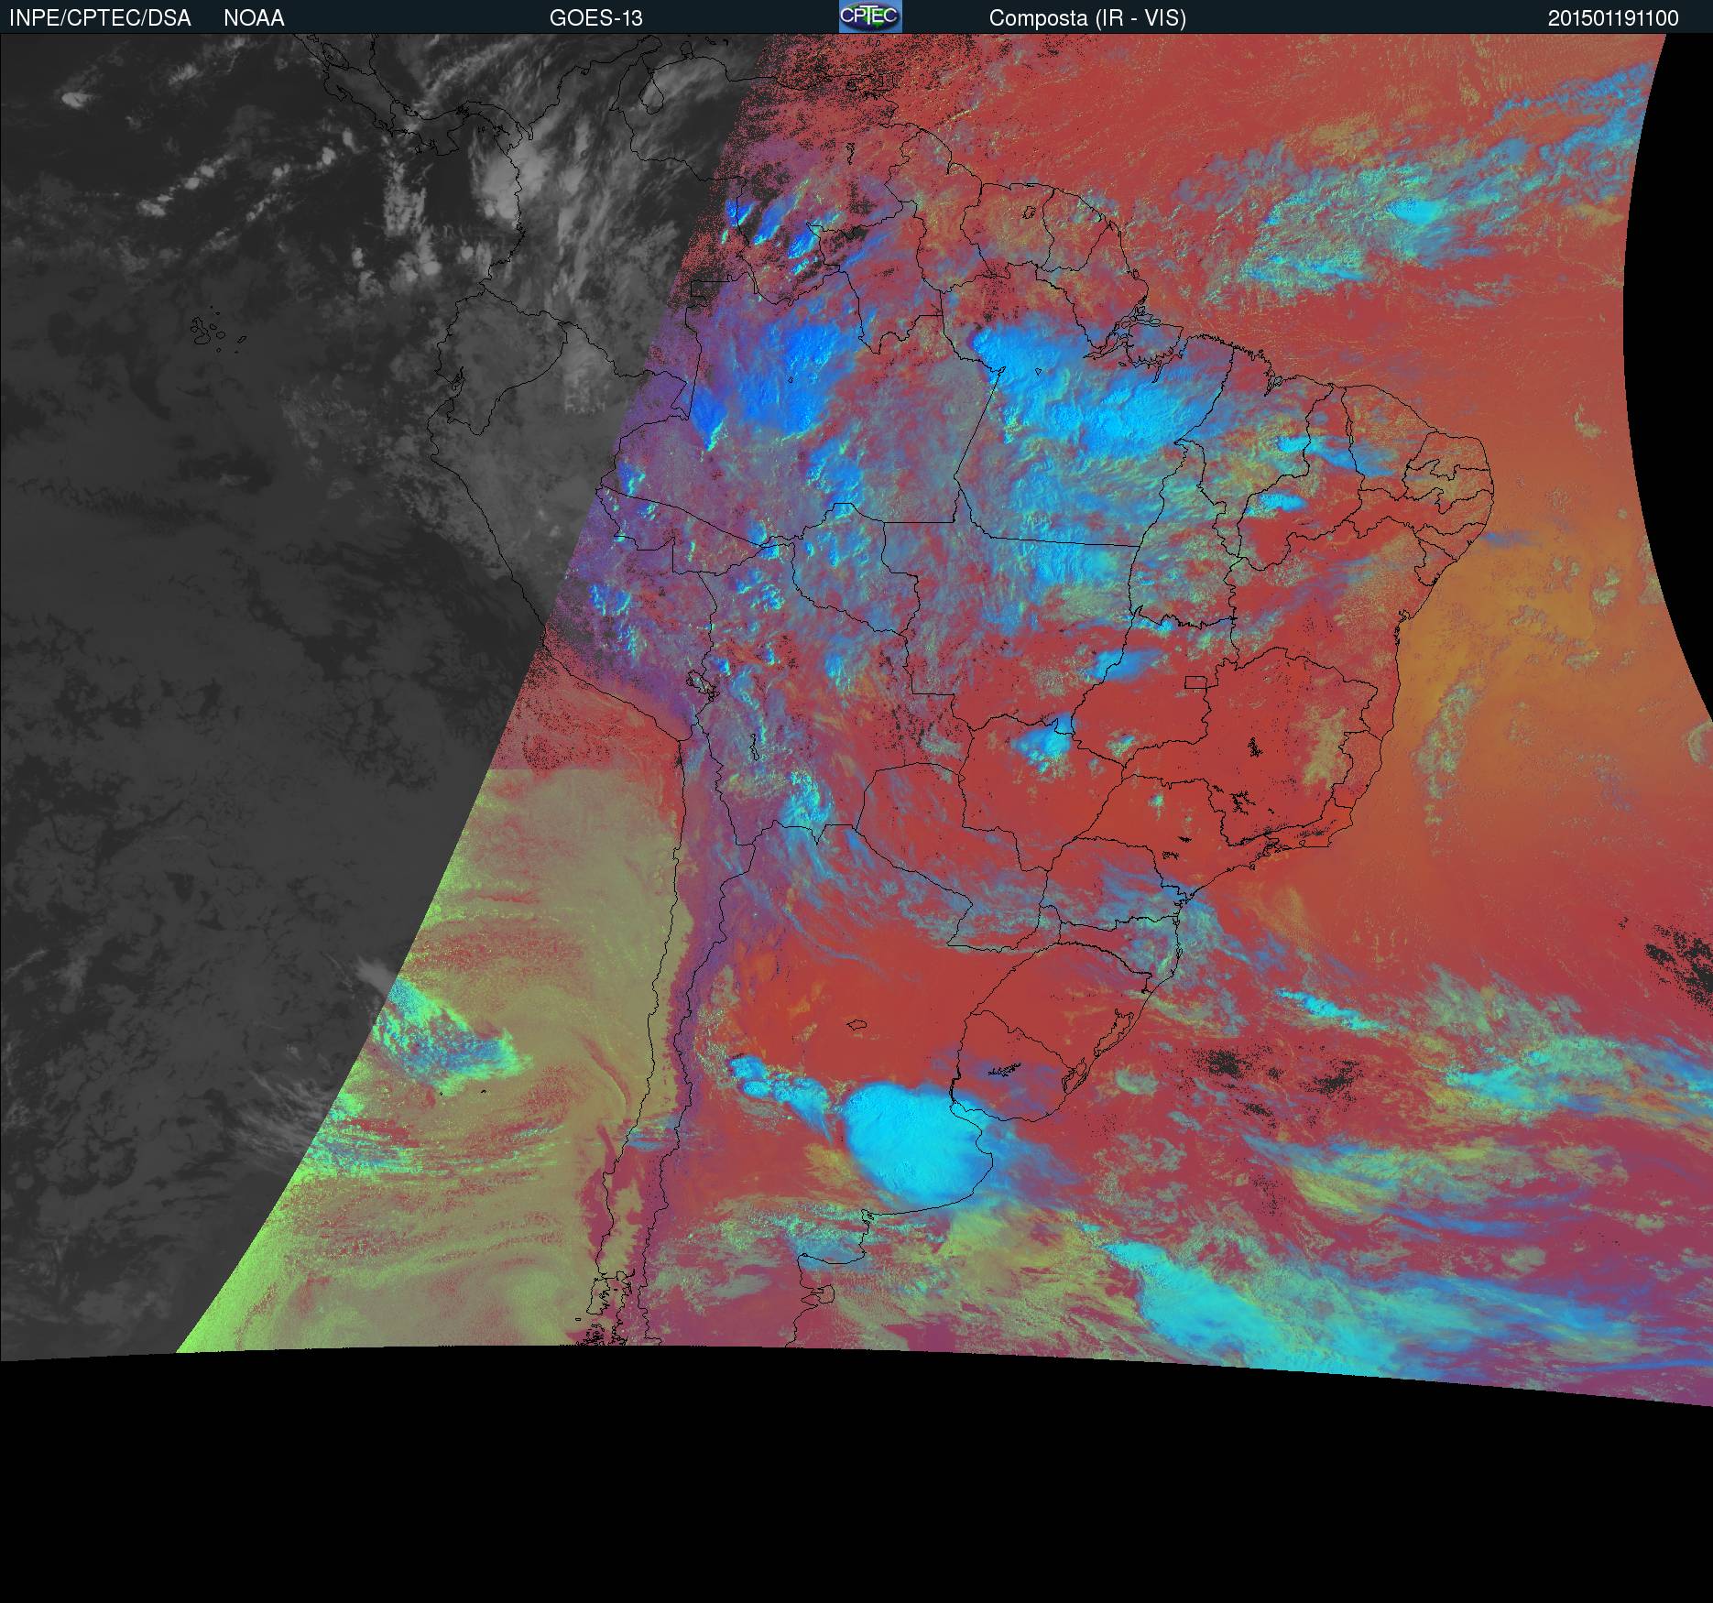Click the CPTEC logo in header

(870, 16)
